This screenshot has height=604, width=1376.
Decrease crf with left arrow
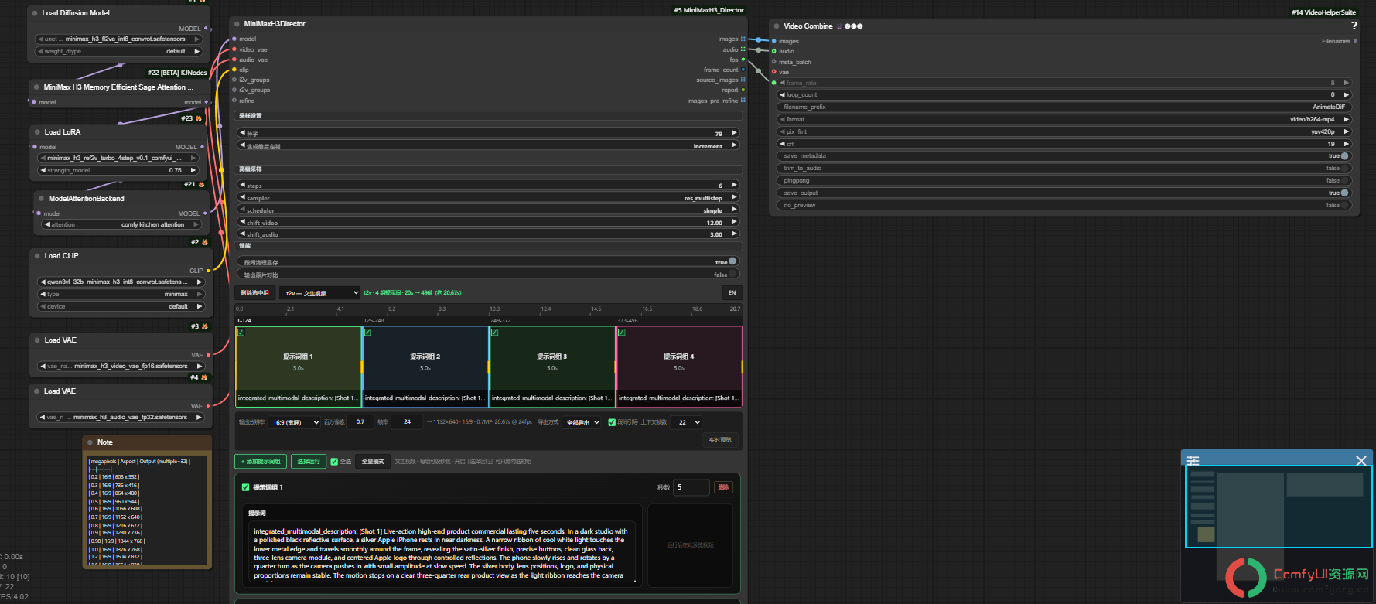[782, 144]
